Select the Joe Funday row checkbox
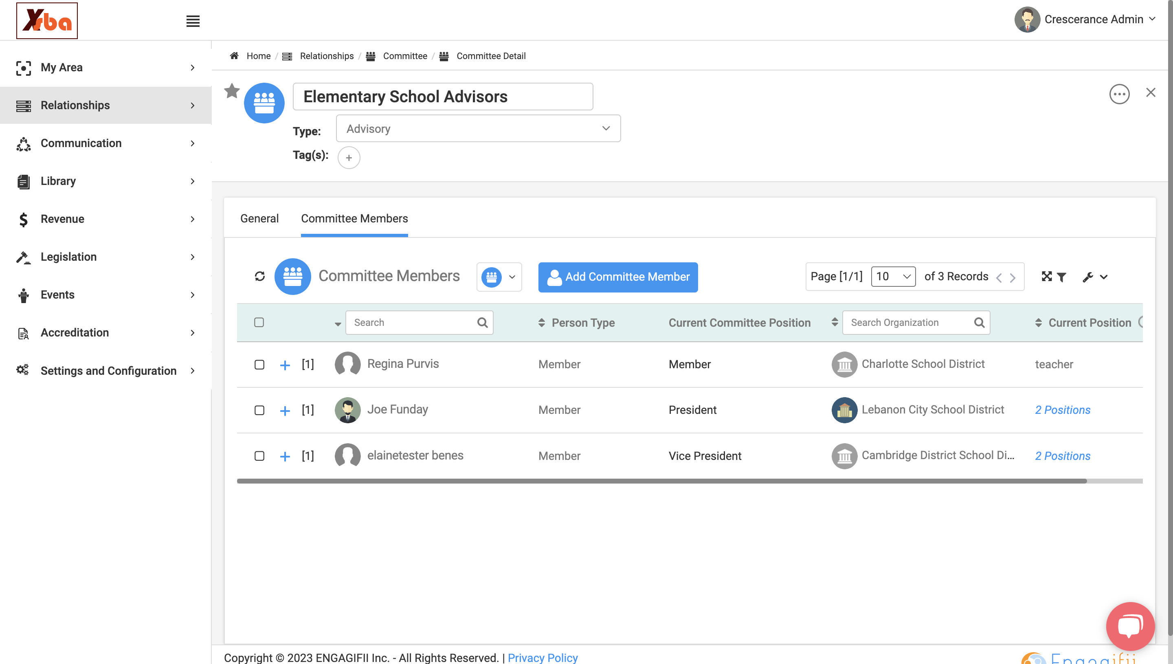The height and width of the screenshot is (664, 1173). pos(259,410)
